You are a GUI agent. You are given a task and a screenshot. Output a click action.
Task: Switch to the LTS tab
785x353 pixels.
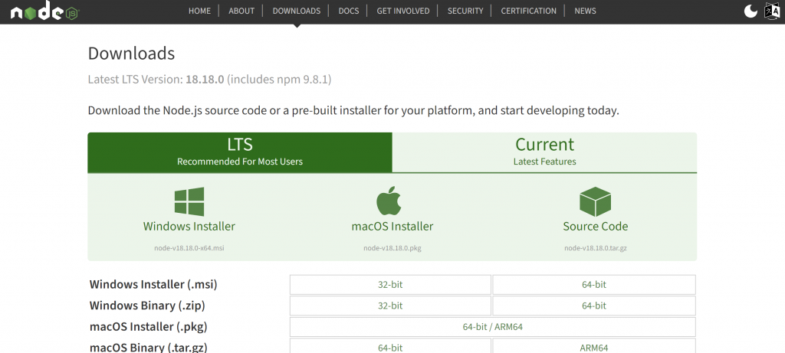[240, 152]
